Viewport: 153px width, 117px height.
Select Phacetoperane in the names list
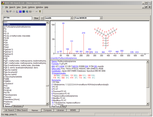coord(25,95)
